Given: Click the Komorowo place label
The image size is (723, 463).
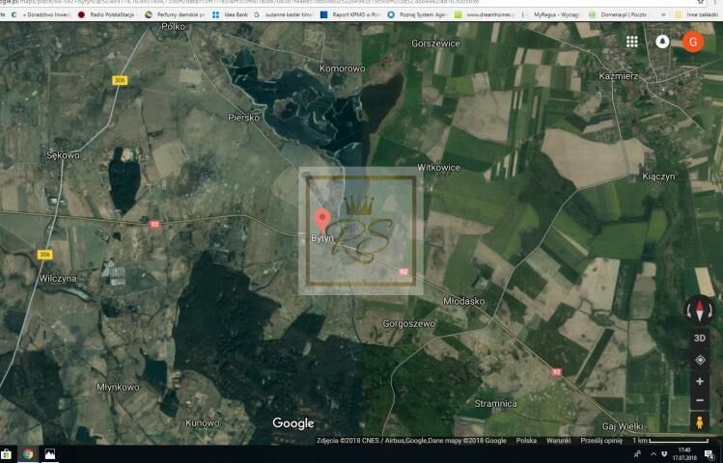Looking at the screenshot, I should (x=342, y=68).
